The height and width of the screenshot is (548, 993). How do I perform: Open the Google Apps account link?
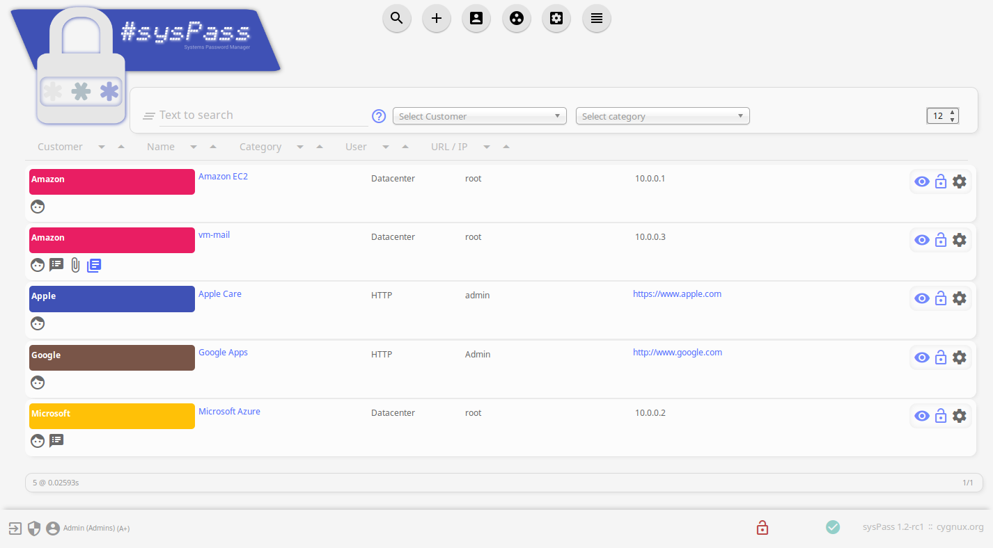(223, 353)
